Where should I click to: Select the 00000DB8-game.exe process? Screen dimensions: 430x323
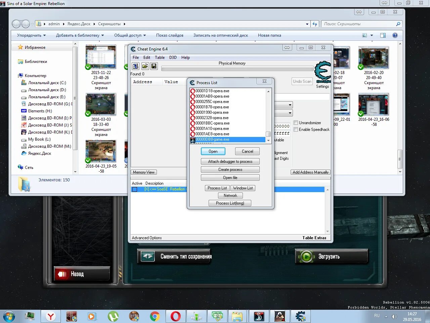(228, 139)
